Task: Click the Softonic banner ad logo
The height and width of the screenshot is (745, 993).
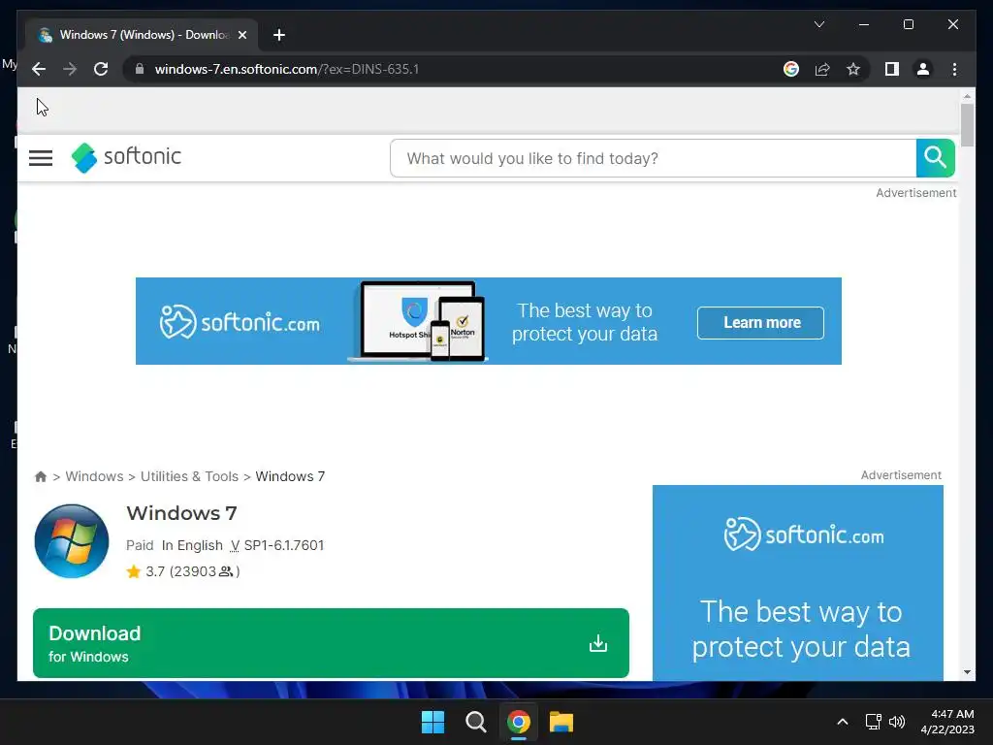Action: [x=240, y=322]
